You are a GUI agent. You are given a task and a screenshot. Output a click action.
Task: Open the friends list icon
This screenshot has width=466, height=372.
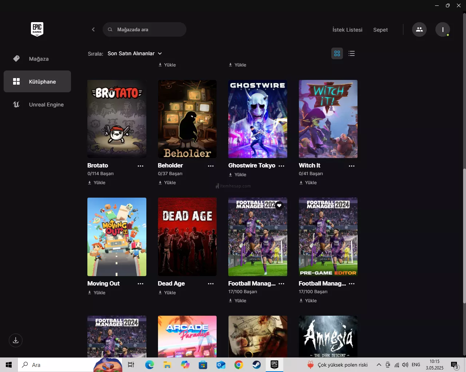coord(419,29)
